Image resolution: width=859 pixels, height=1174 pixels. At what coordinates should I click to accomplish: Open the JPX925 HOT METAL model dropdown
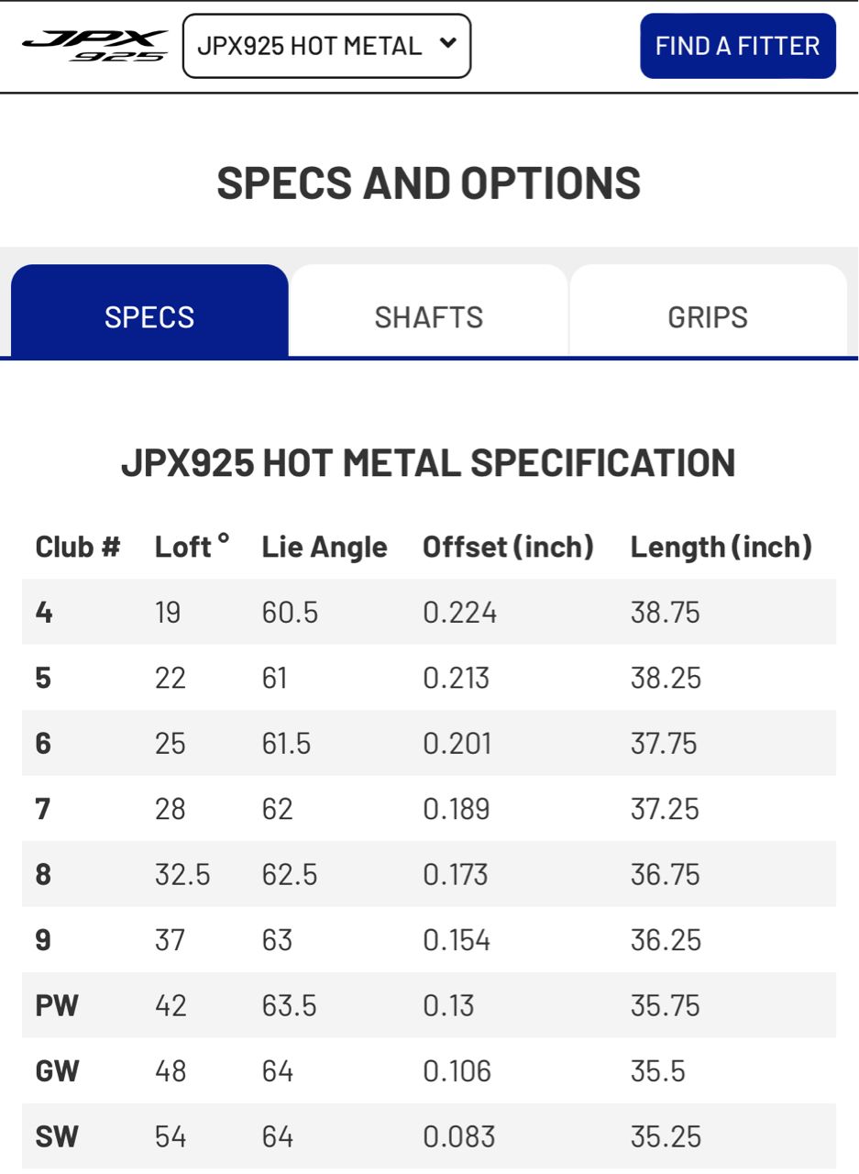pyautogui.click(x=326, y=46)
